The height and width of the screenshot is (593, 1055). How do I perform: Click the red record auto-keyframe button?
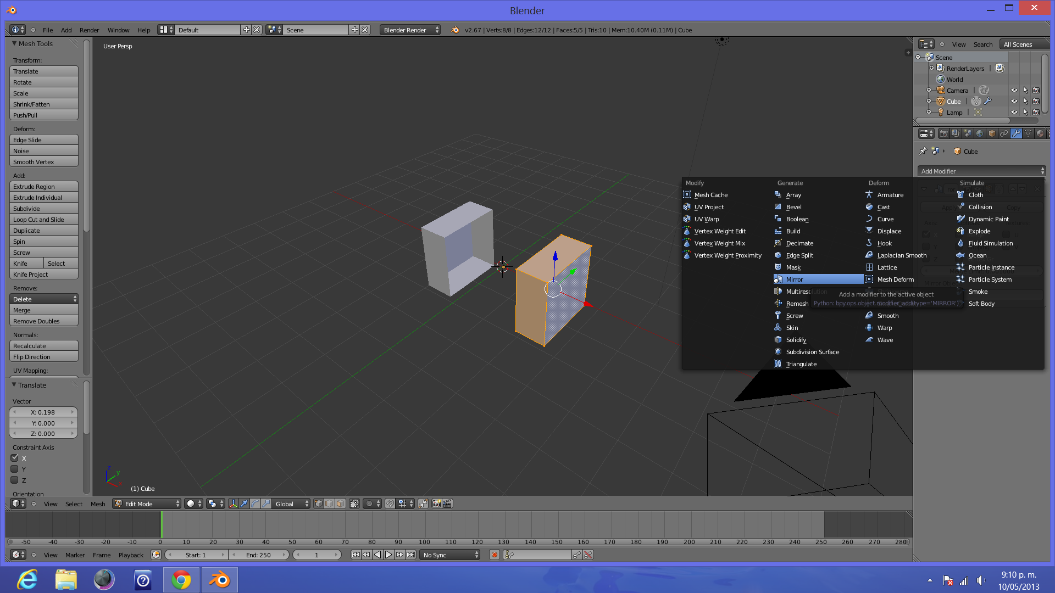point(495,555)
